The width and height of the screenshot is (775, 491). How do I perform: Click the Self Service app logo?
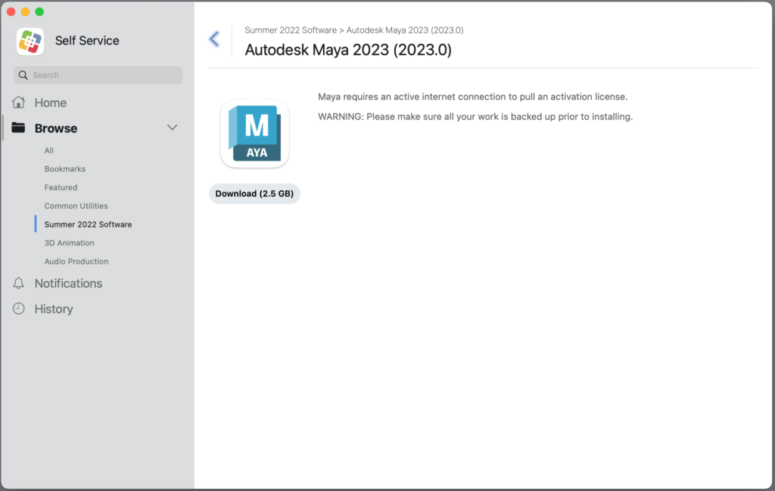(30, 41)
